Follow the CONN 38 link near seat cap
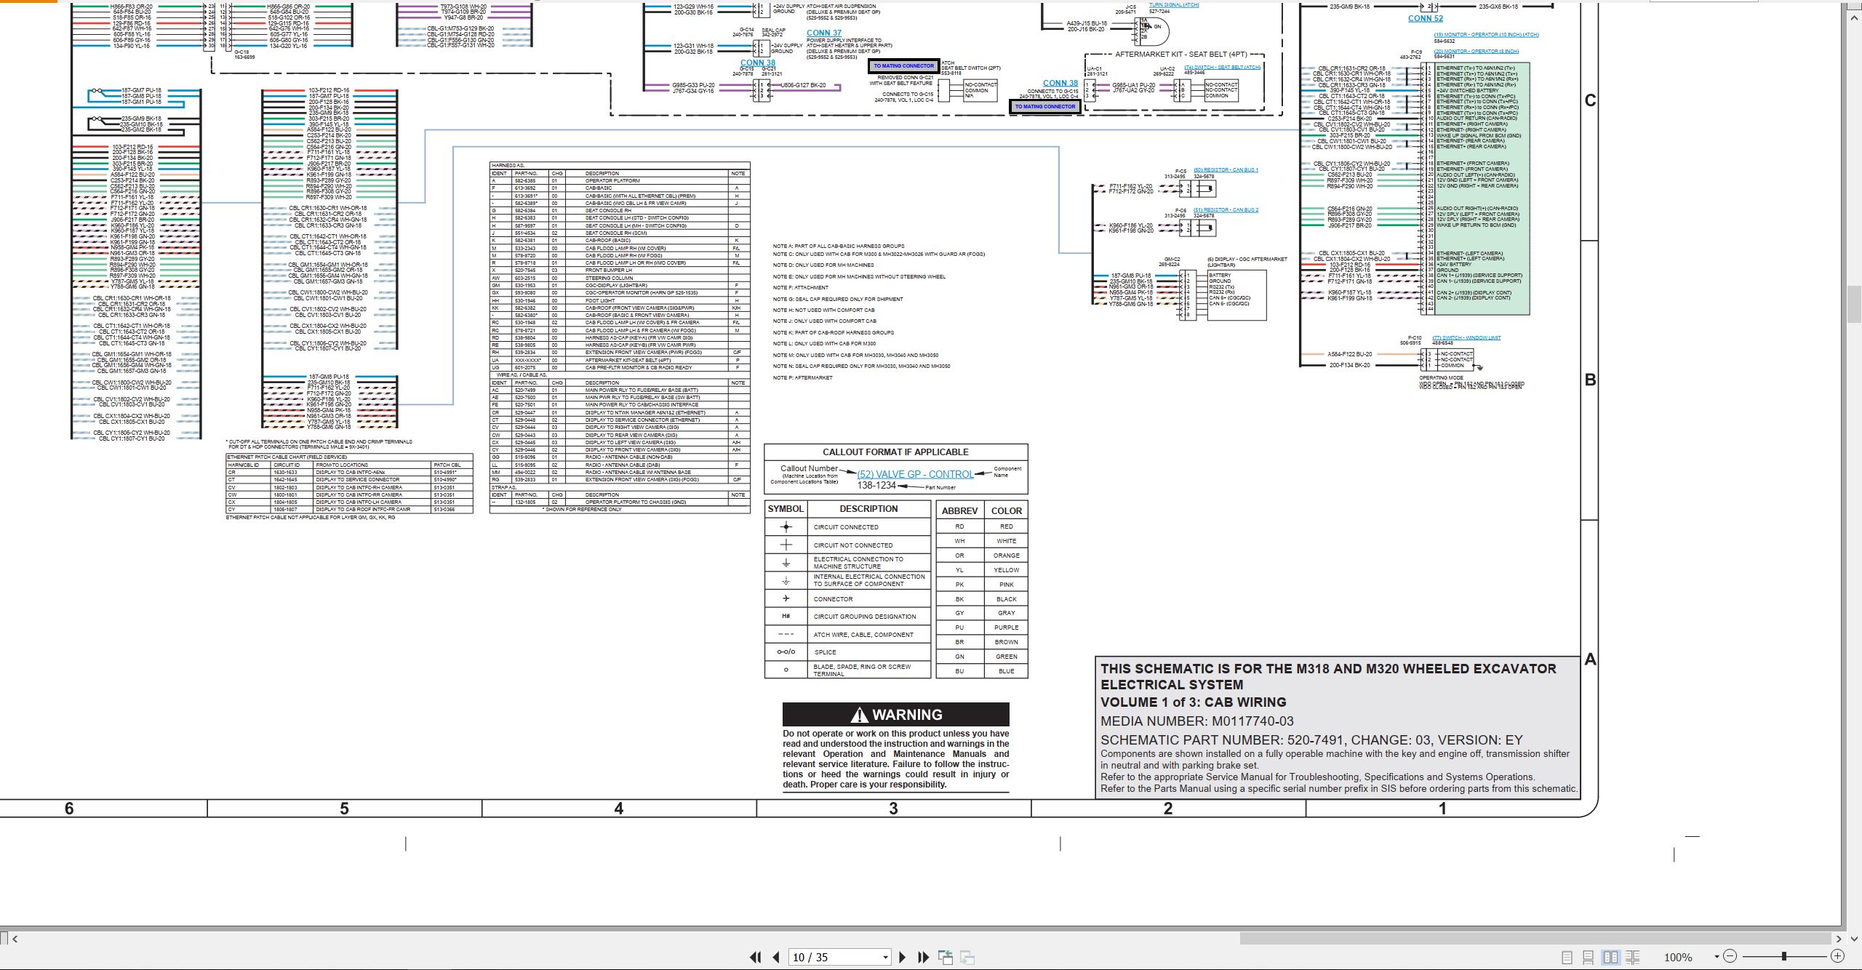 pos(758,63)
